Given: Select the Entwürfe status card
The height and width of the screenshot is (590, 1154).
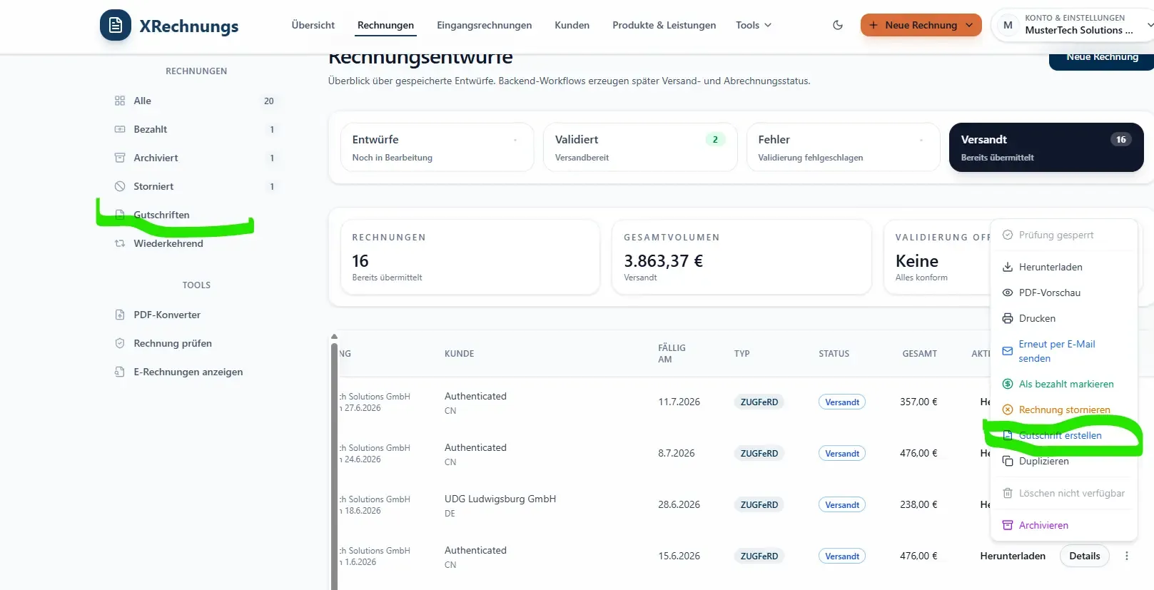Looking at the screenshot, I should click(x=437, y=147).
